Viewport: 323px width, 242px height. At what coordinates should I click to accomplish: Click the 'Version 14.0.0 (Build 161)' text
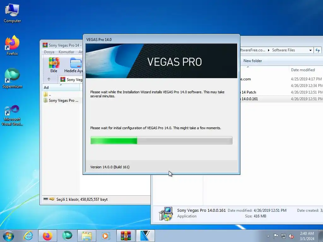pyautogui.click(x=110, y=167)
